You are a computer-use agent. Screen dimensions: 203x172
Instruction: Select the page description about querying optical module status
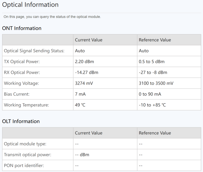[52, 17]
